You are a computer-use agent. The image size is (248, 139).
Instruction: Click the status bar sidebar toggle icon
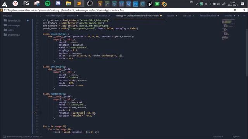pyautogui.click(x=4, y=137)
